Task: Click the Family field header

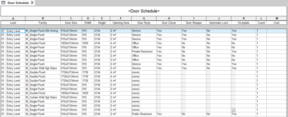Action: pos(43,23)
